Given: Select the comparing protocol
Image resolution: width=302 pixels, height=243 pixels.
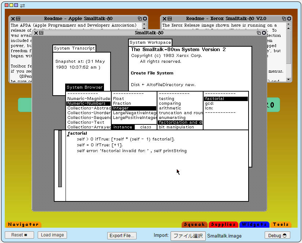Looking at the screenshot, I should click(x=180, y=104).
